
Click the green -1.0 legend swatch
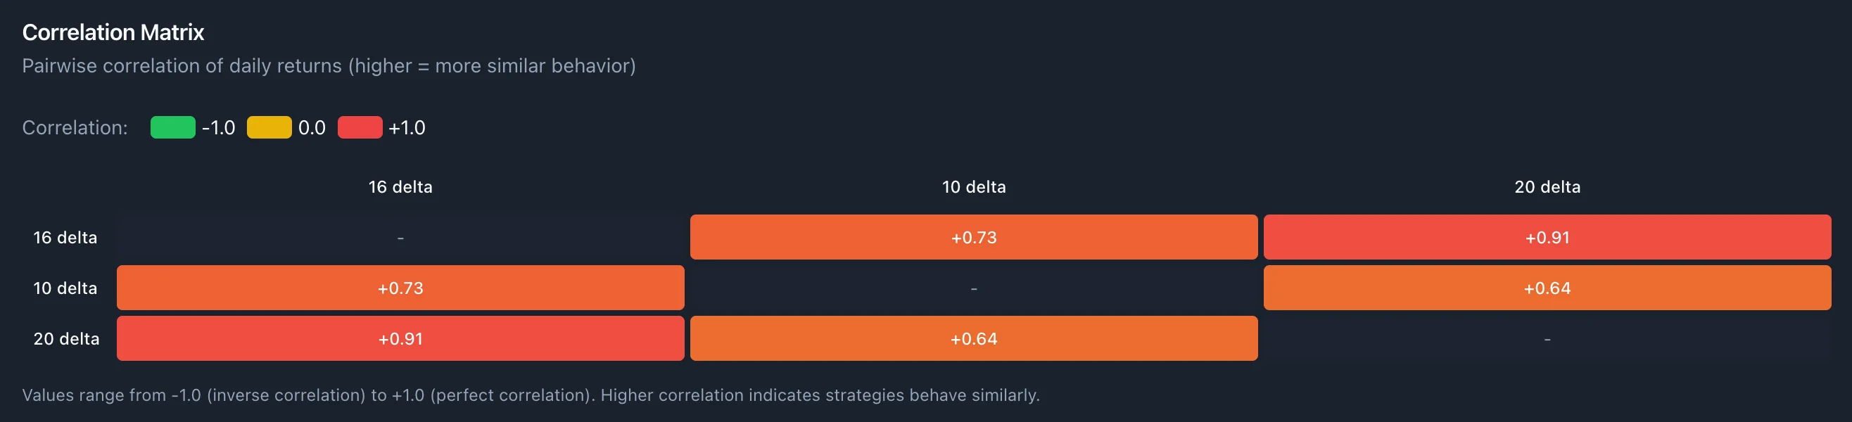point(172,127)
